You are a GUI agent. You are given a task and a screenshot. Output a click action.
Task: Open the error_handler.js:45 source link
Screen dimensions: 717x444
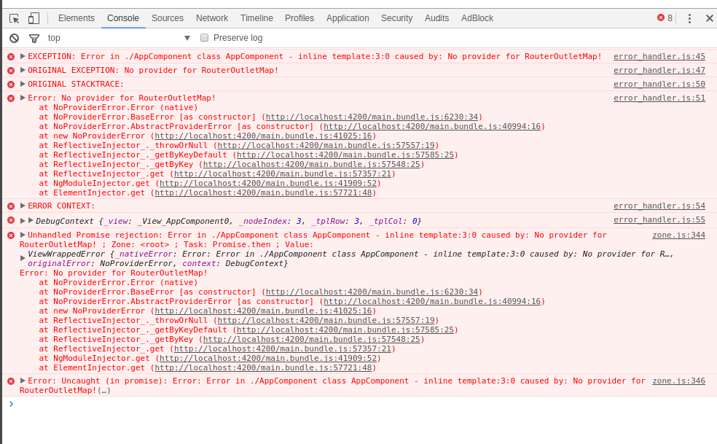659,56
